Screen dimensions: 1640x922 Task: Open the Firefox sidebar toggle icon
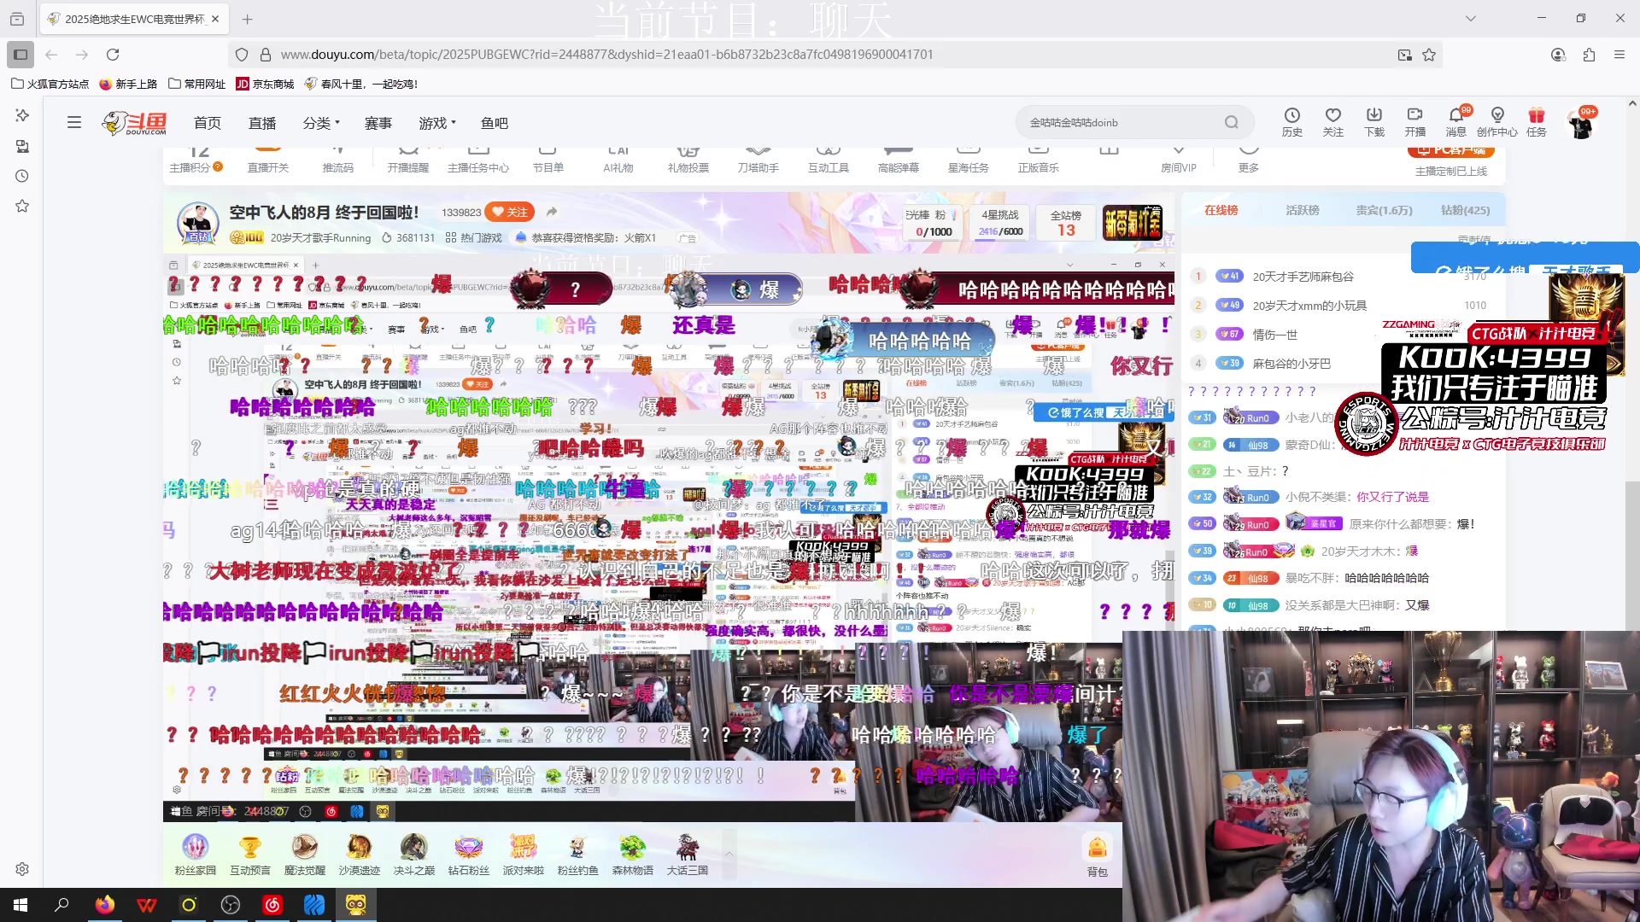pyautogui.click(x=20, y=55)
